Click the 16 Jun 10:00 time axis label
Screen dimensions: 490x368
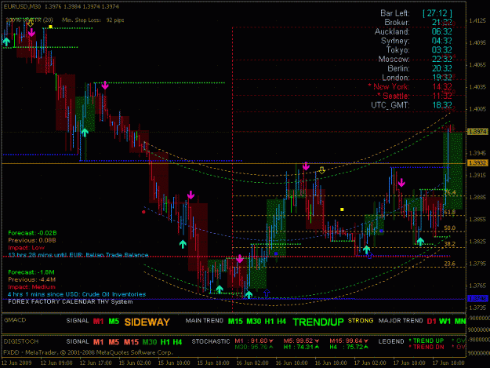pyautogui.click(x=292, y=363)
